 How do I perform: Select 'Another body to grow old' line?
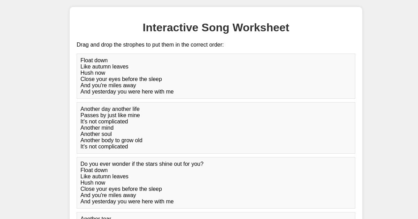[x=111, y=140]
